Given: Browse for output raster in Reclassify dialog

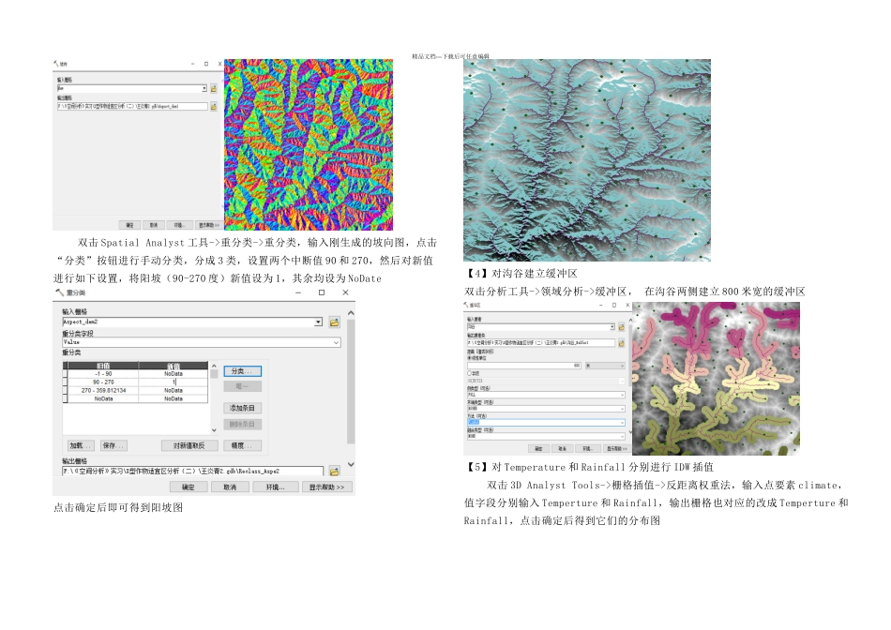Looking at the screenshot, I should pos(334,471).
